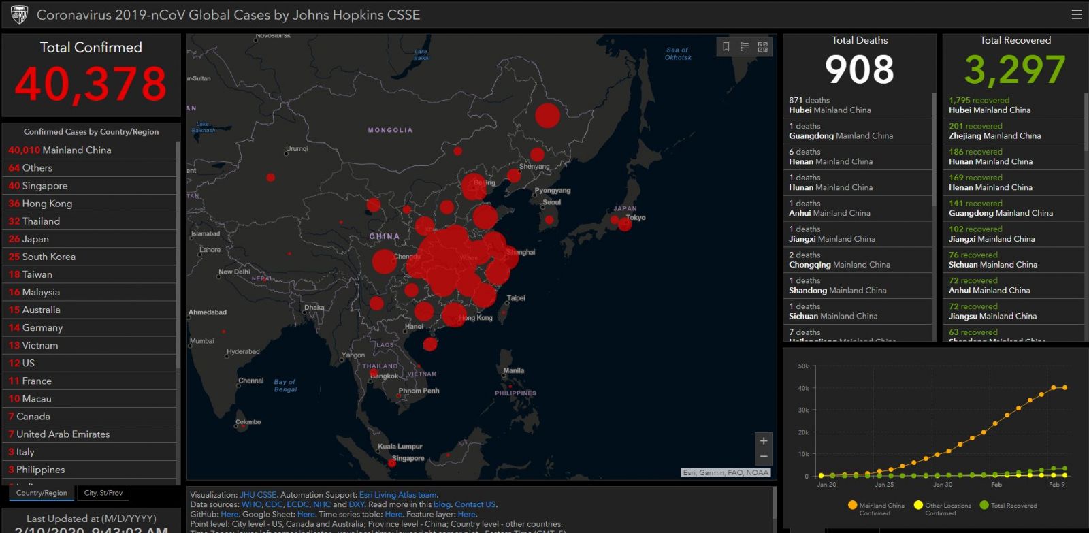Open the WHO data source link
This screenshot has width=1089, height=533.
pyautogui.click(x=251, y=504)
